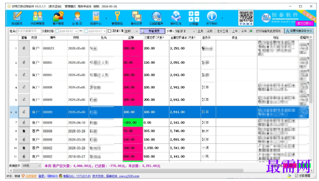Toggle checkbox inside the end date picker
Image resolution: width=319 pixels, height=181 pixels.
click(x=86, y=31)
